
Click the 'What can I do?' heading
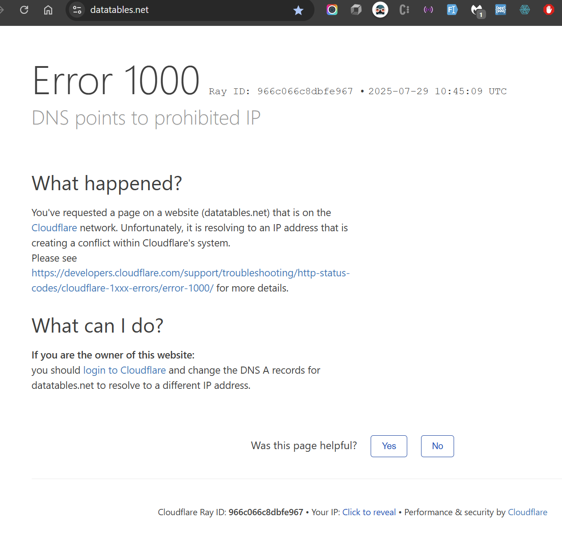[98, 326]
